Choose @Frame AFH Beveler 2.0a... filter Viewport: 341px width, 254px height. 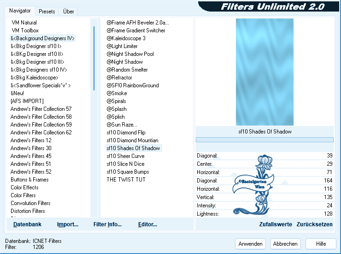[x=138, y=23]
